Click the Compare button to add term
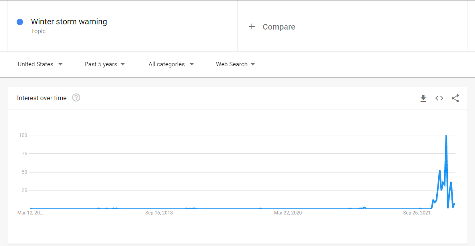This screenshot has width=475, height=246. click(279, 27)
